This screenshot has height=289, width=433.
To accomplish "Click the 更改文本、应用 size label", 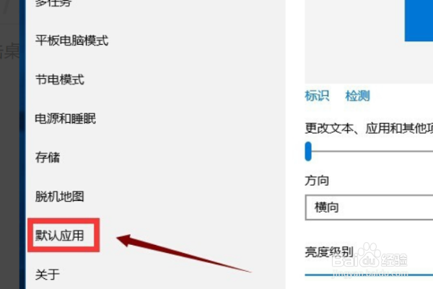I will pyautogui.click(x=369, y=129).
